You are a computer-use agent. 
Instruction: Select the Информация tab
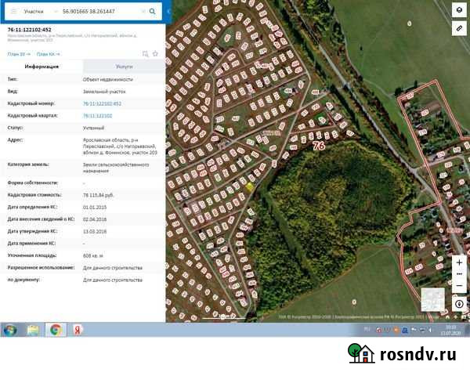point(42,67)
